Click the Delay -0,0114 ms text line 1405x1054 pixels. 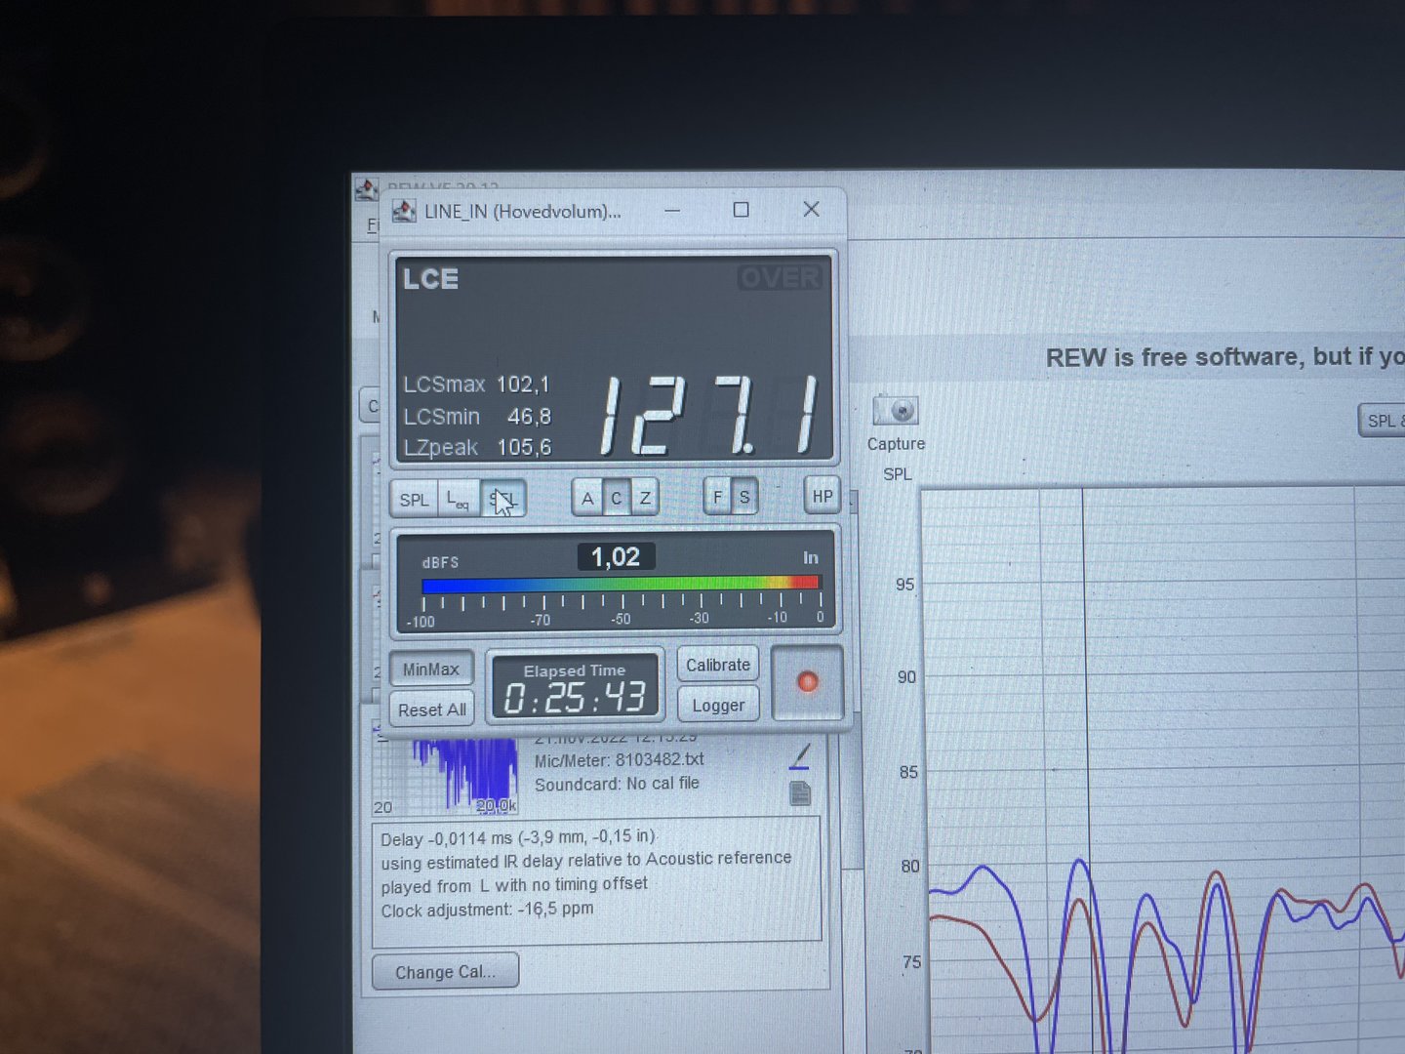[x=518, y=837]
